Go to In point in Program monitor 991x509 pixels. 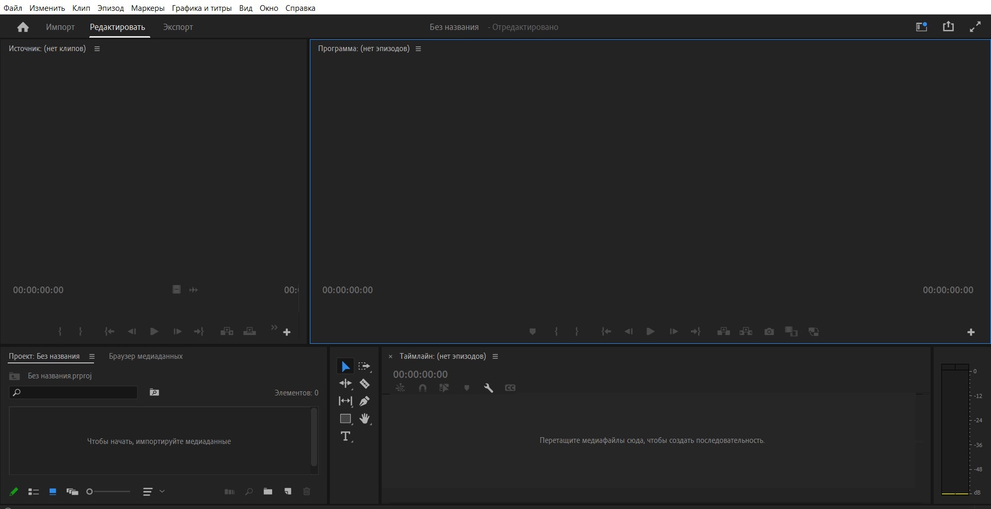point(606,331)
